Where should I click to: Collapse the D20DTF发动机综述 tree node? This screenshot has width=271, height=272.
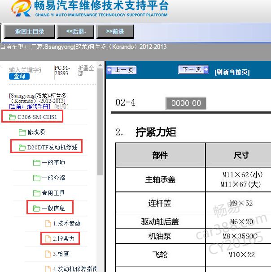pos(52,148)
